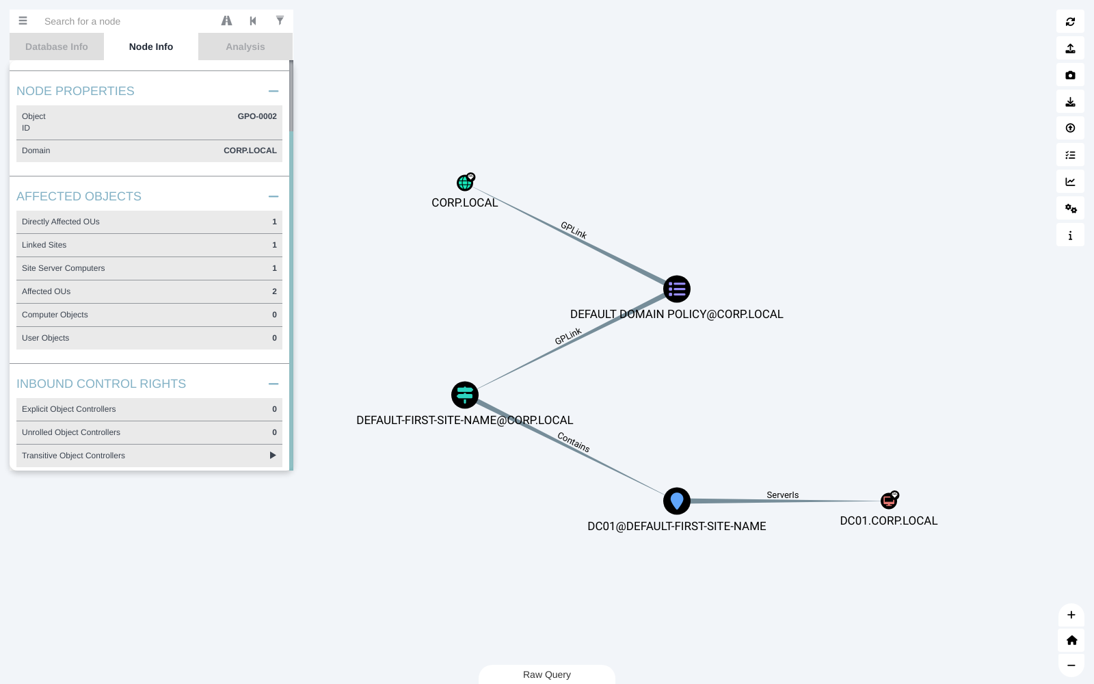Click the Computer Objects row
Viewport: 1094px width, 684px height.
(x=149, y=315)
